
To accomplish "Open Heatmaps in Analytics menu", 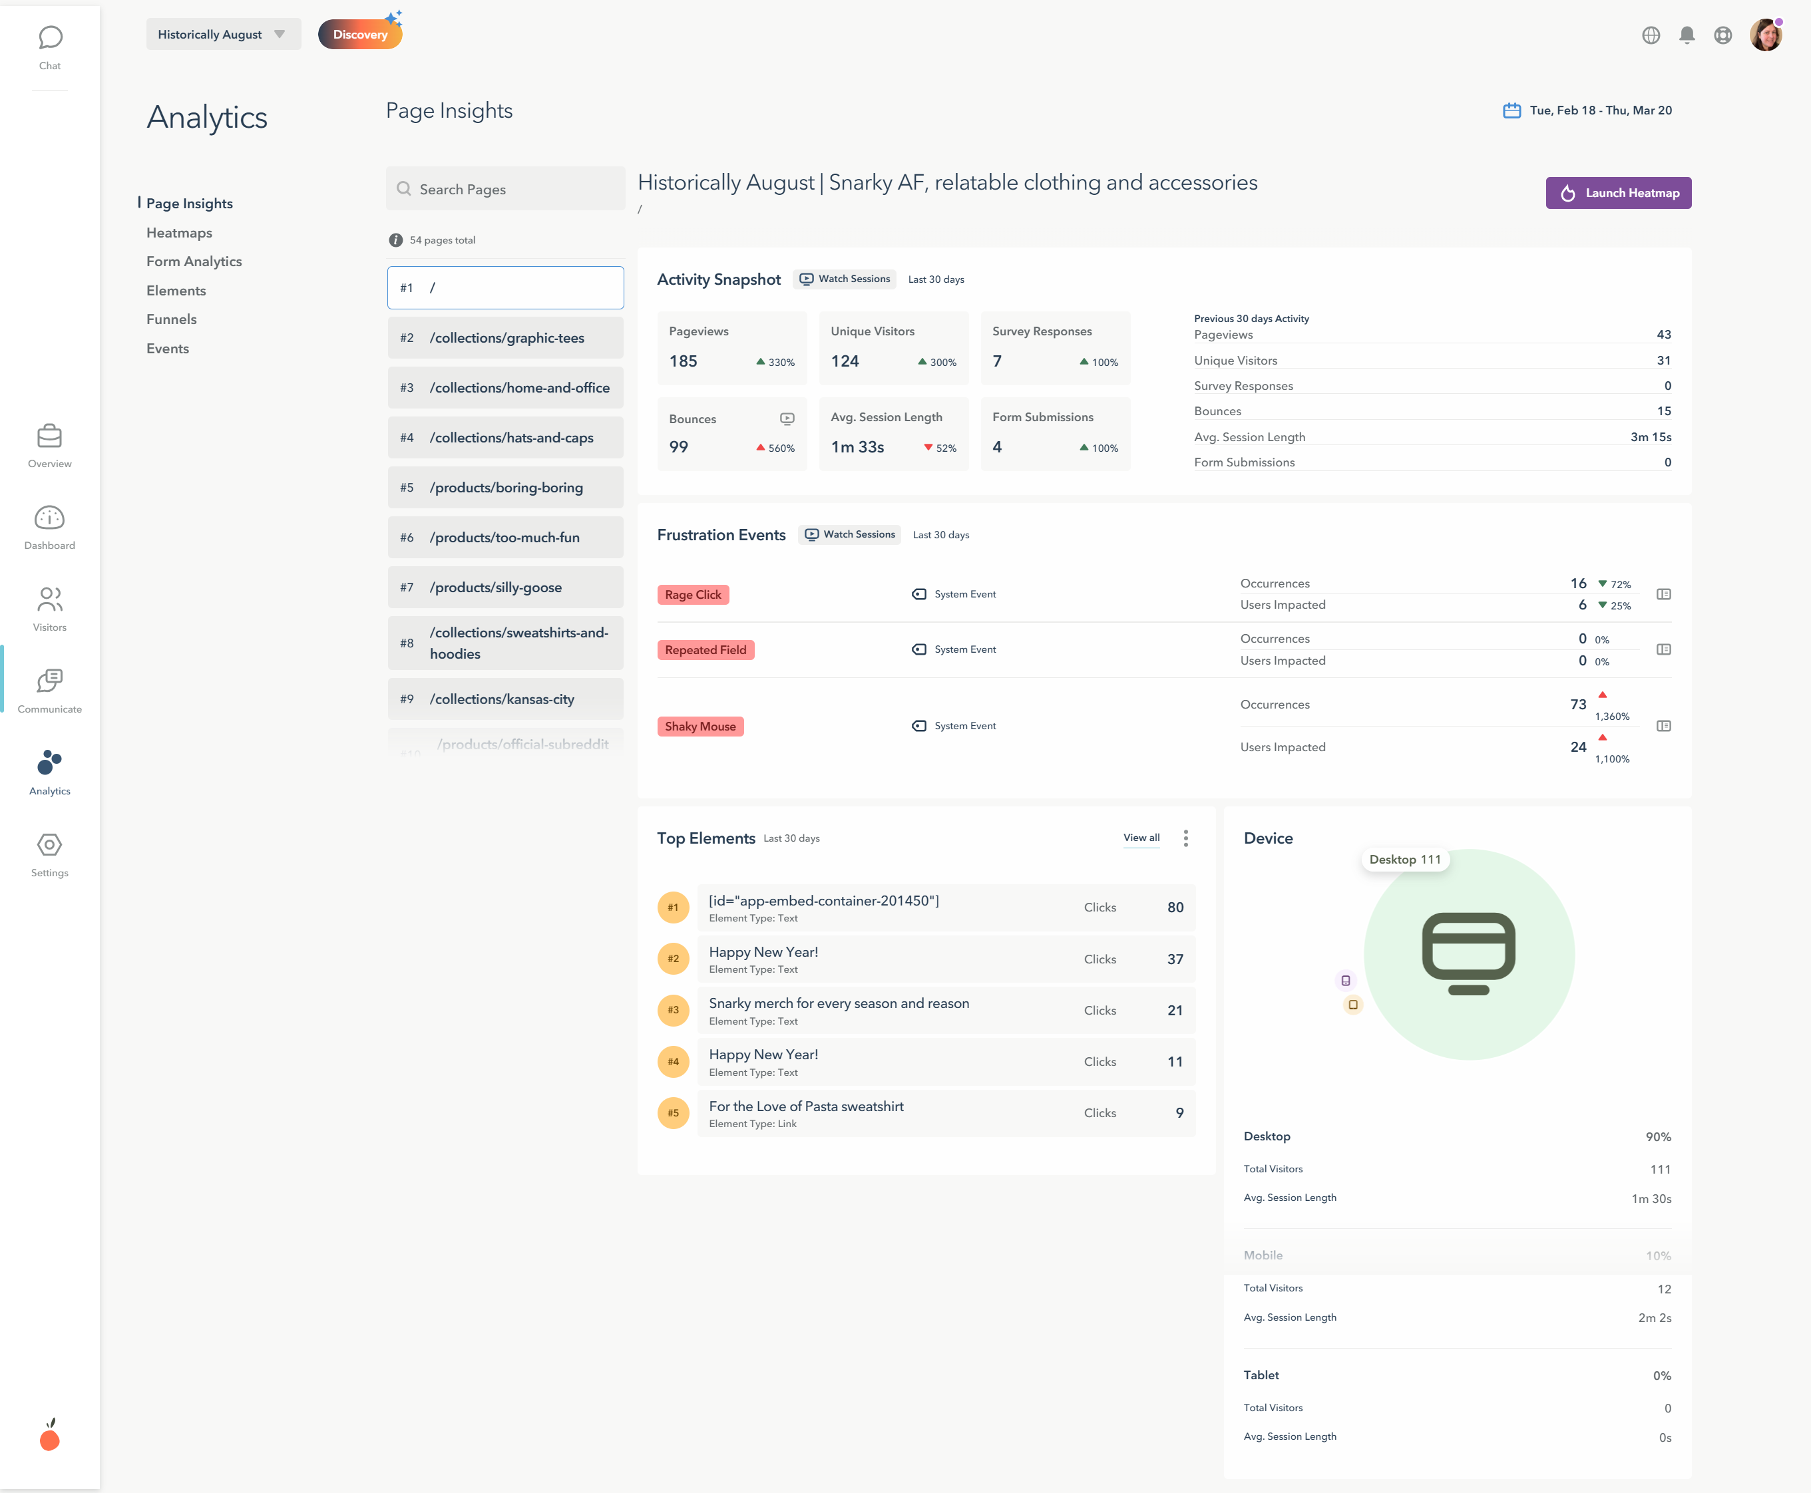I will (x=179, y=233).
